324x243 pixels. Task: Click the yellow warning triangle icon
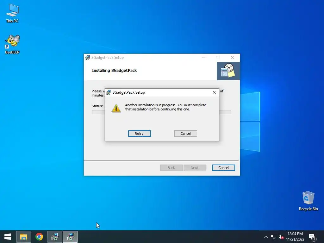[x=116, y=108]
